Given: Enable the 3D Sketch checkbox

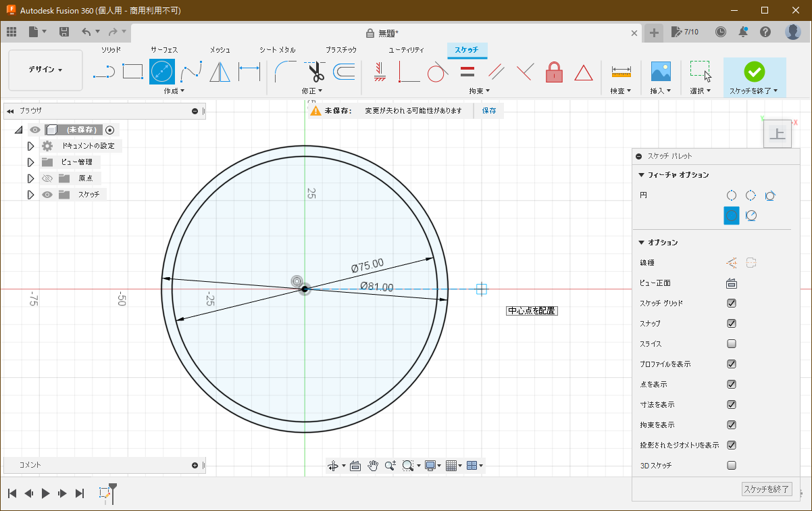Looking at the screenshot, I should point(732,466).
